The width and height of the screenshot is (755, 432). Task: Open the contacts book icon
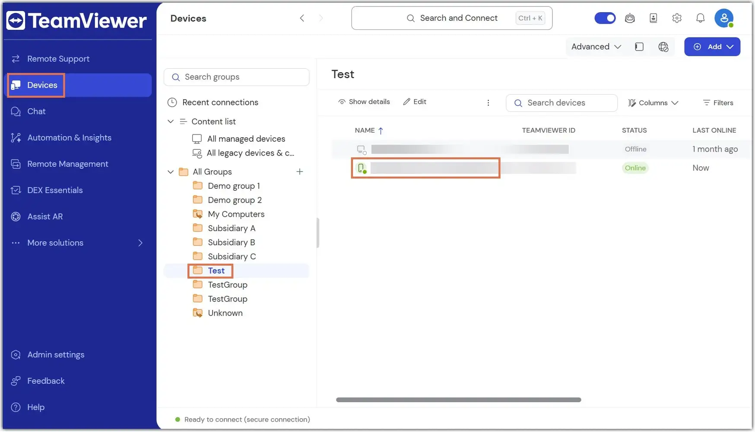653,18
